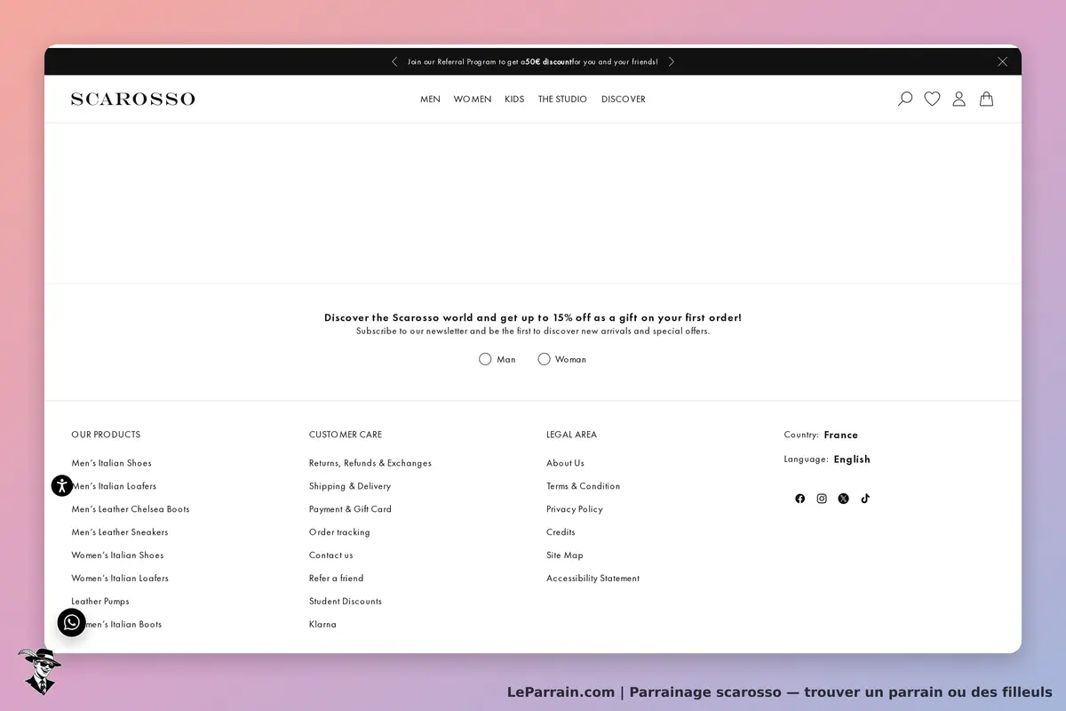1066x711 pixels.
Task: Close the referral announcement bar
Action: coord(1002,61)
